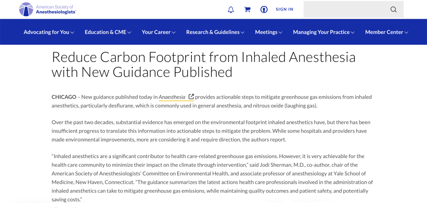The width and height of the screenshot is (427, 208).
Task: Expand the Advocating for You chevron
Action: point(73,32)
